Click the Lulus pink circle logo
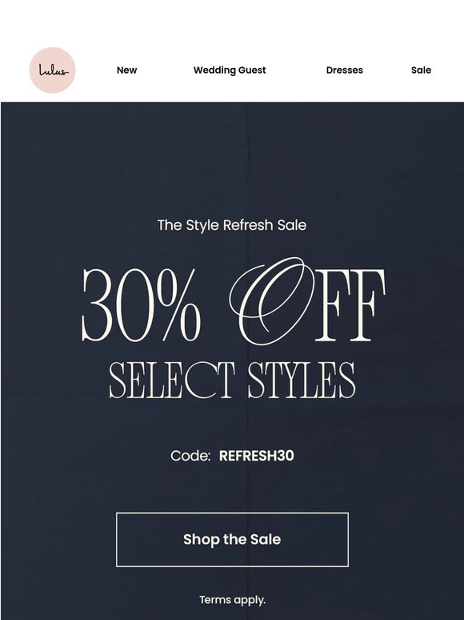The height and width of the screenshot is (620, 464). pos(53,70)
